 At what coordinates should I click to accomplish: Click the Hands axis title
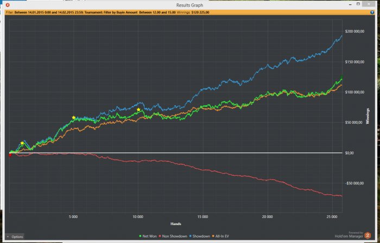pyautogui.click(x=176, y=224)
